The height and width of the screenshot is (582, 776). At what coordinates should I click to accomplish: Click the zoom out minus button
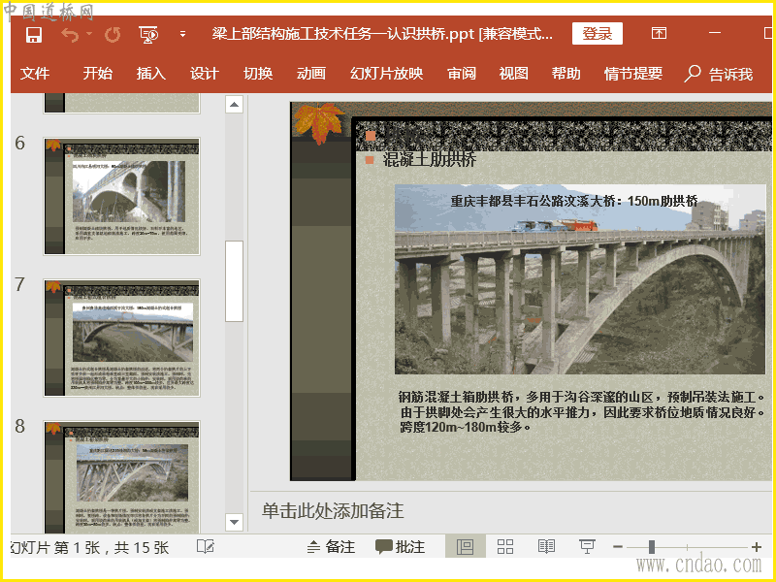[617, 547]
